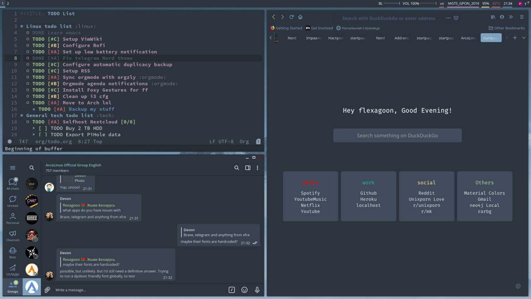Open the Firefox home page

point(300,17)
